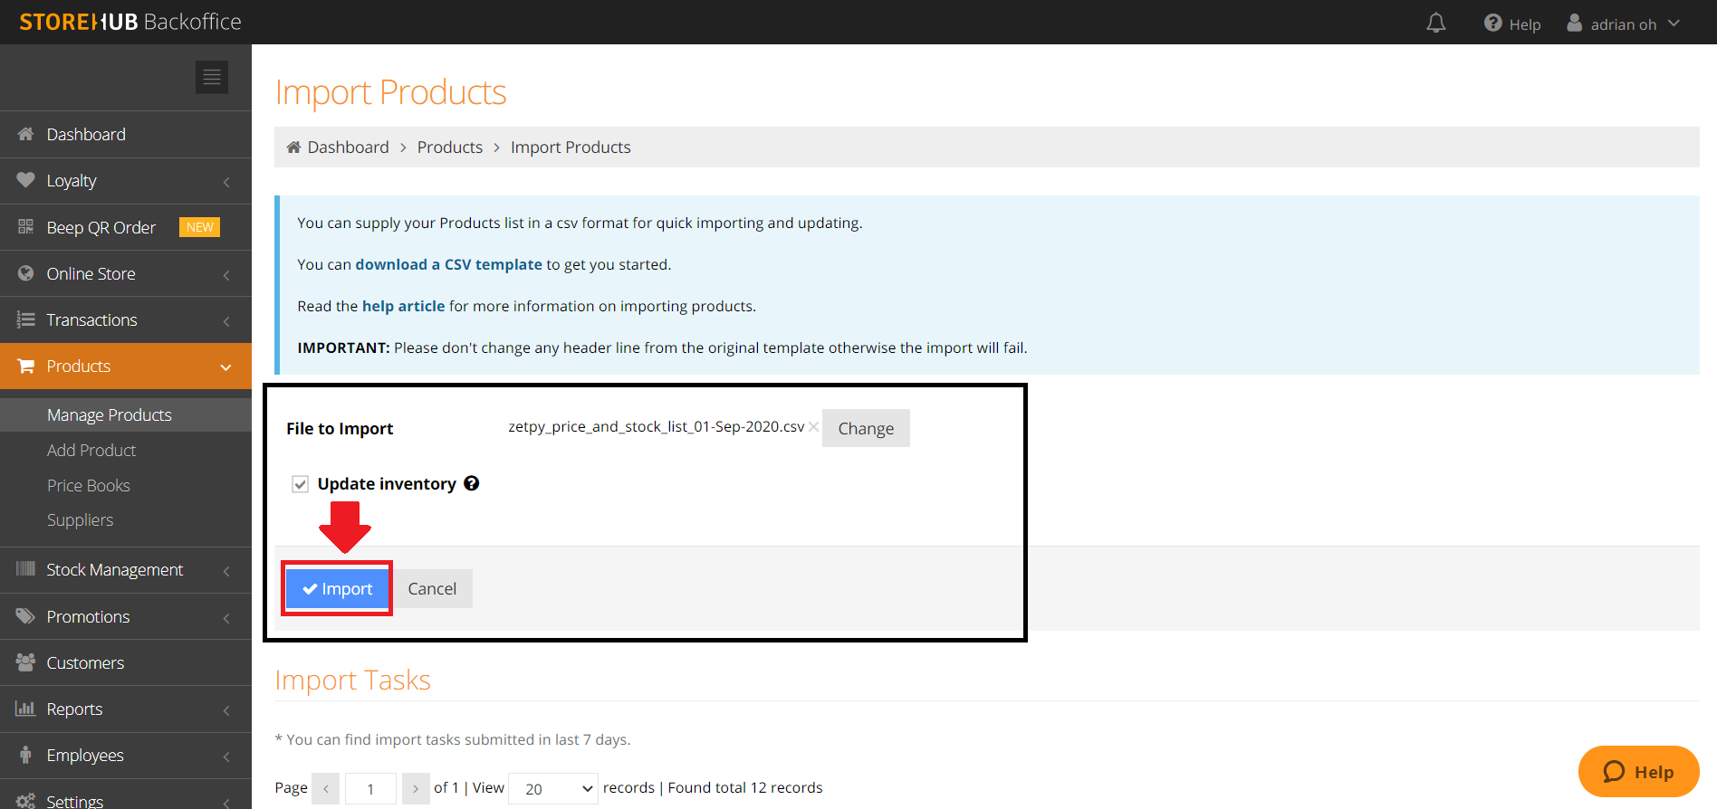Click the Promotions tags icon
The height and width of the screenshot is (809, 1717).
pos(25,616)
